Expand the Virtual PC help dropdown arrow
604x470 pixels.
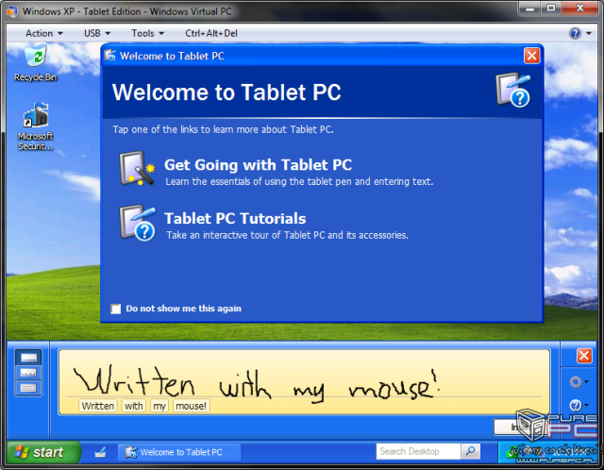click(x=589, y=34)
